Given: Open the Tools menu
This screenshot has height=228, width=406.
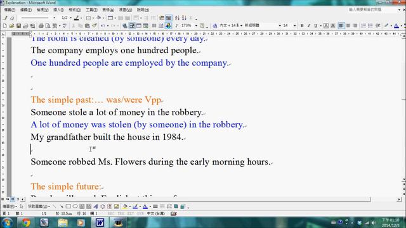Looking at the screenshot, I should click(91, 10).
